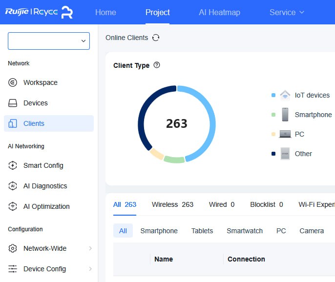Click the dark blue Other legend swatch
335x282 pixels.
(273, 154)
